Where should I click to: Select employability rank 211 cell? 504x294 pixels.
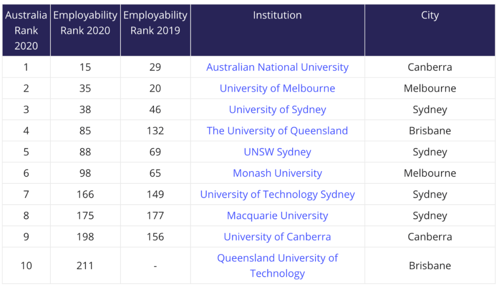tap(85, 266)
